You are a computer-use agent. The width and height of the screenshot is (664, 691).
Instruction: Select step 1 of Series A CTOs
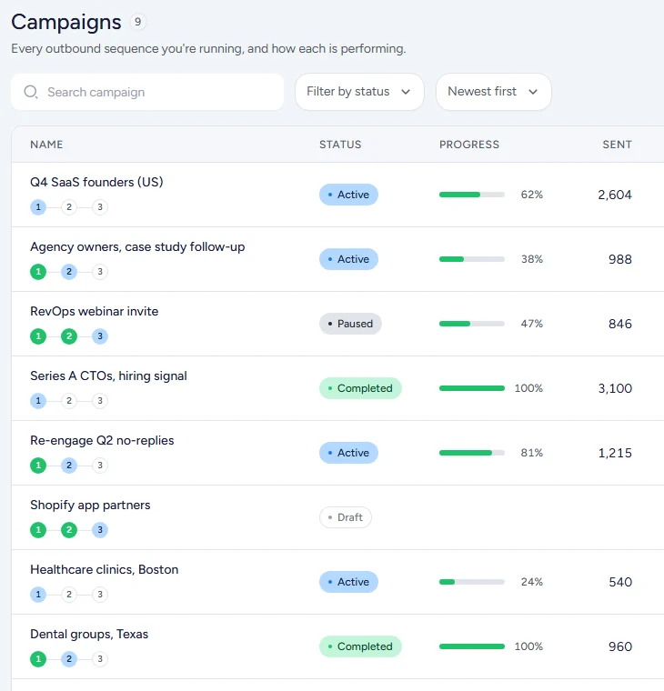(x=38, y=401)
